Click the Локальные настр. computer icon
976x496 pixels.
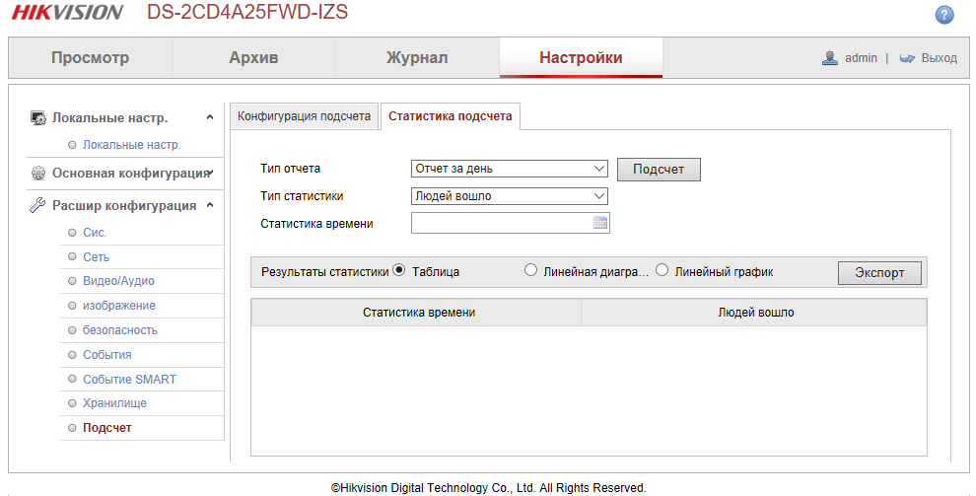(38, 117)
